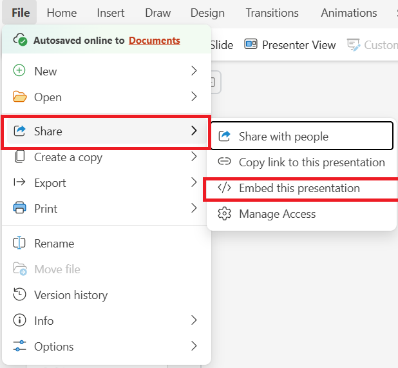The width and height of the screenshot is (398, 368).
Task: Expand the Print submenu chevron
Action: point(194,208)
